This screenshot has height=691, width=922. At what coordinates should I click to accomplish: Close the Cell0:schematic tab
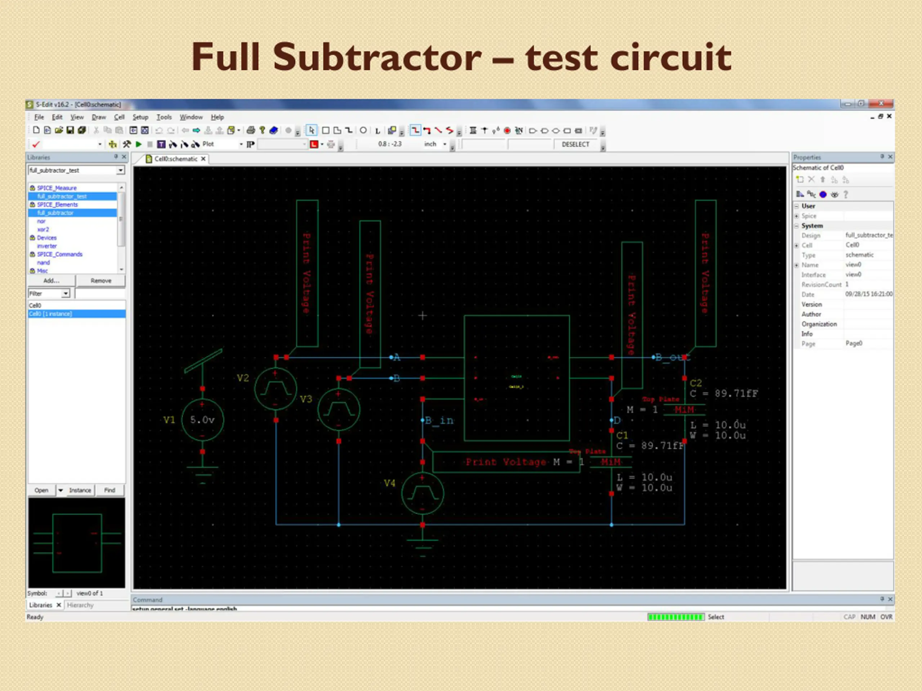point(203,159)
